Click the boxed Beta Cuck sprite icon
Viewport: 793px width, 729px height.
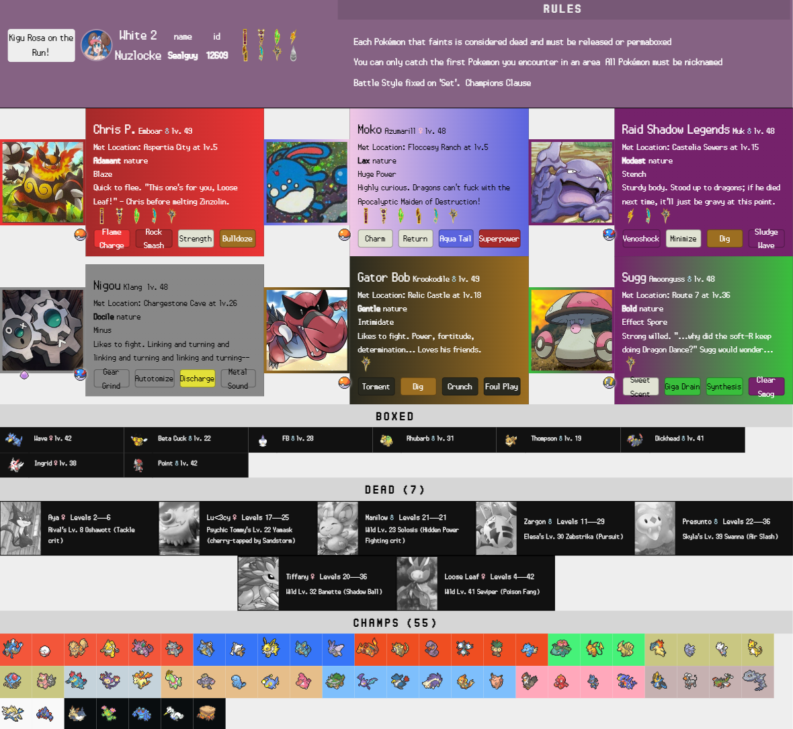(138, 440)
